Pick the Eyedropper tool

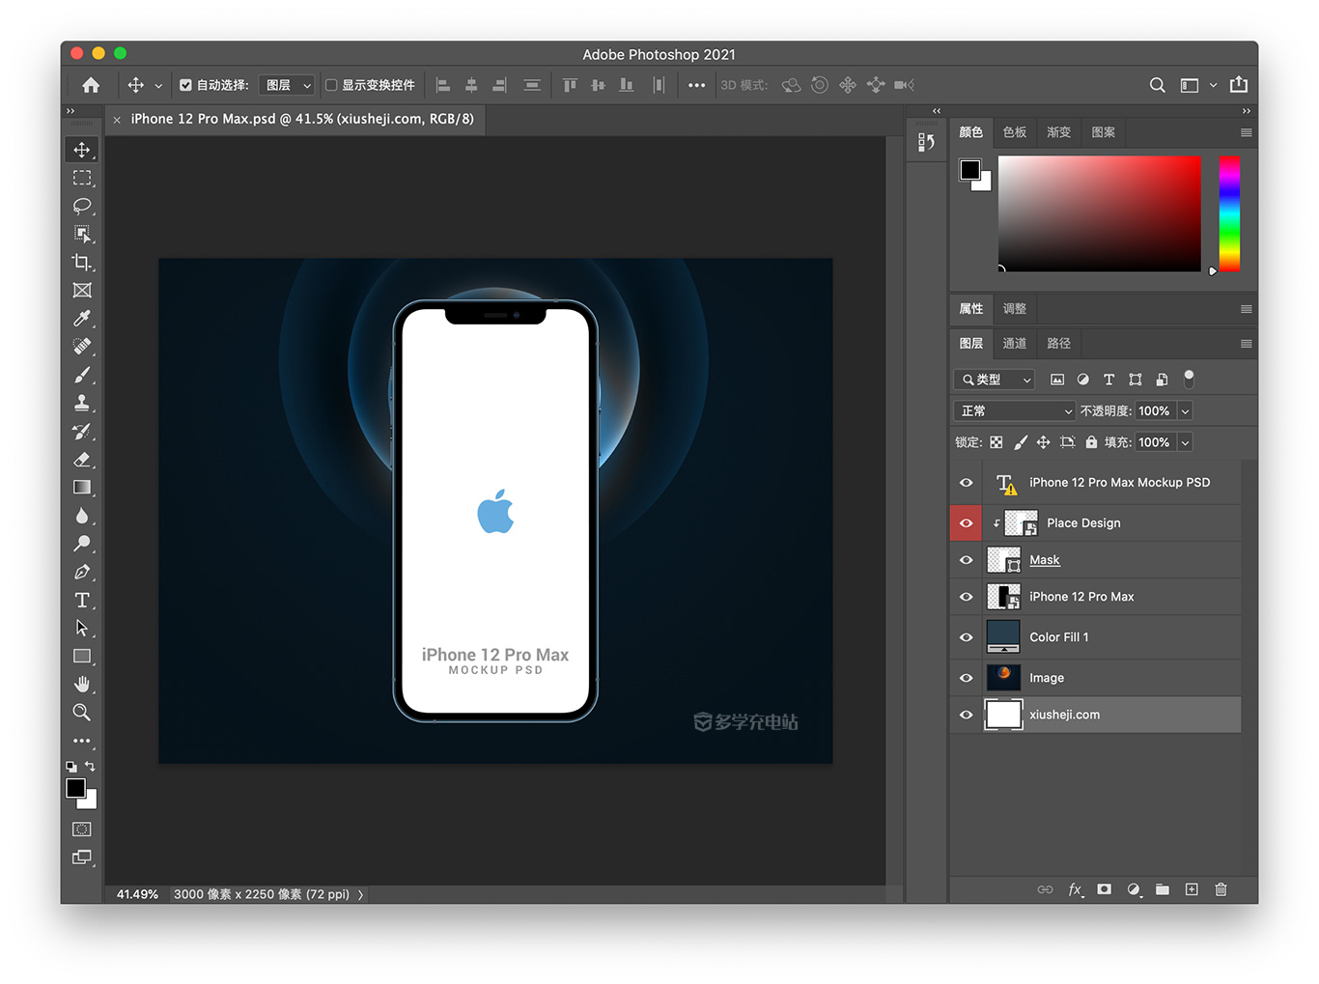82,319
